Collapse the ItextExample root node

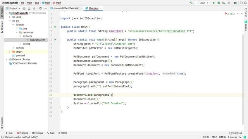6,13
